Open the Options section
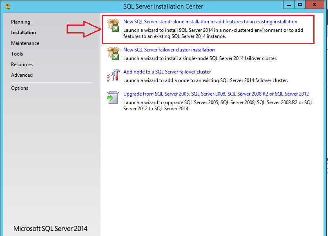This screenshot has height=236, width=328. click(20, 88)
